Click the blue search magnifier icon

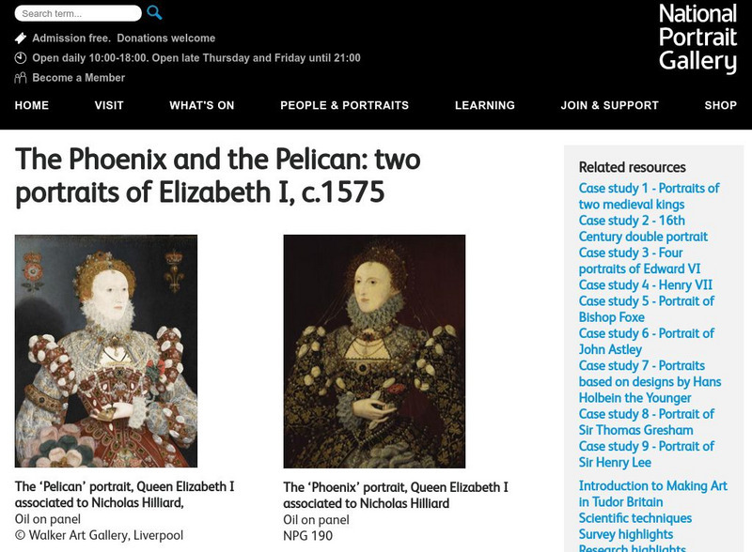(x=154, y=12)
